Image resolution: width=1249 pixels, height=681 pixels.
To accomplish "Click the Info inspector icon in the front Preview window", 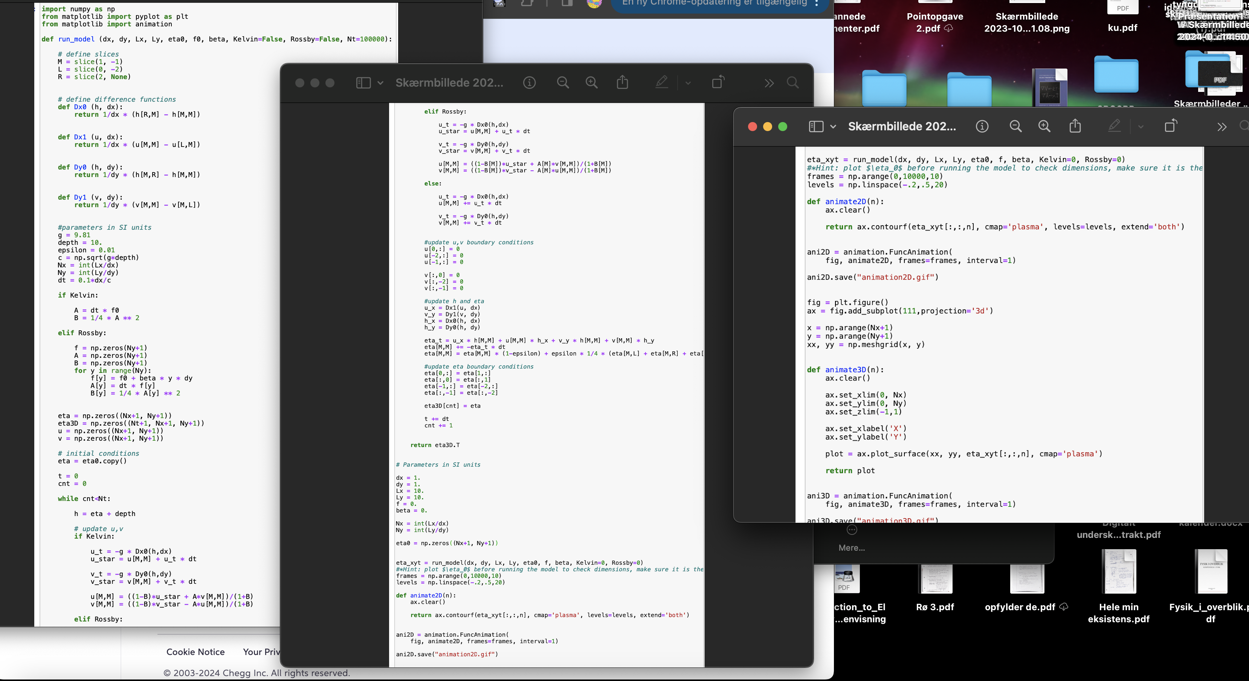I will tap(982, 126).
